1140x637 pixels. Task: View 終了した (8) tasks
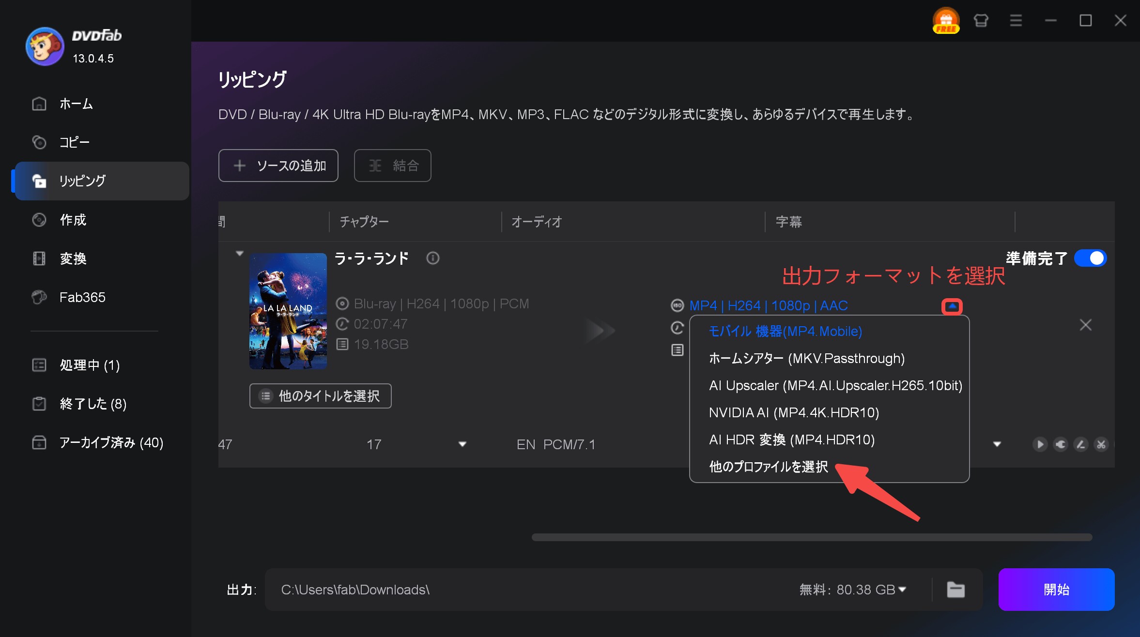pyautogui.click(x=102, y=404)
